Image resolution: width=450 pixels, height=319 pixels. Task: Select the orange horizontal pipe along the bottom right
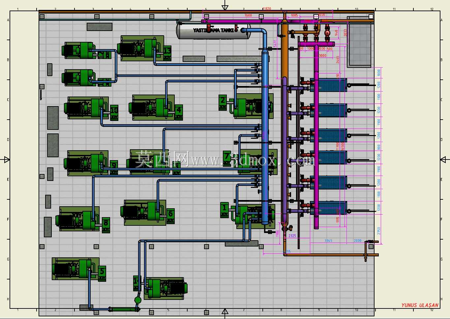pos(331,255)
